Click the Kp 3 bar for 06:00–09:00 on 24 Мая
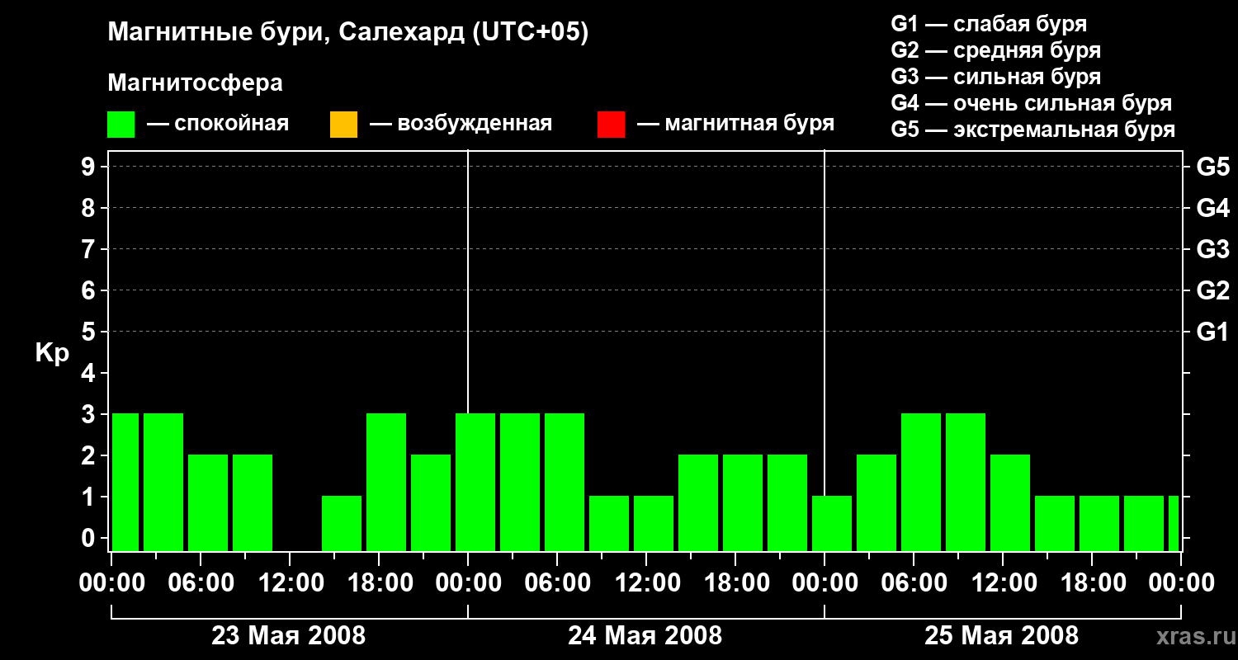Screen dimensions: 1238x660 click(x=565, y=482)
